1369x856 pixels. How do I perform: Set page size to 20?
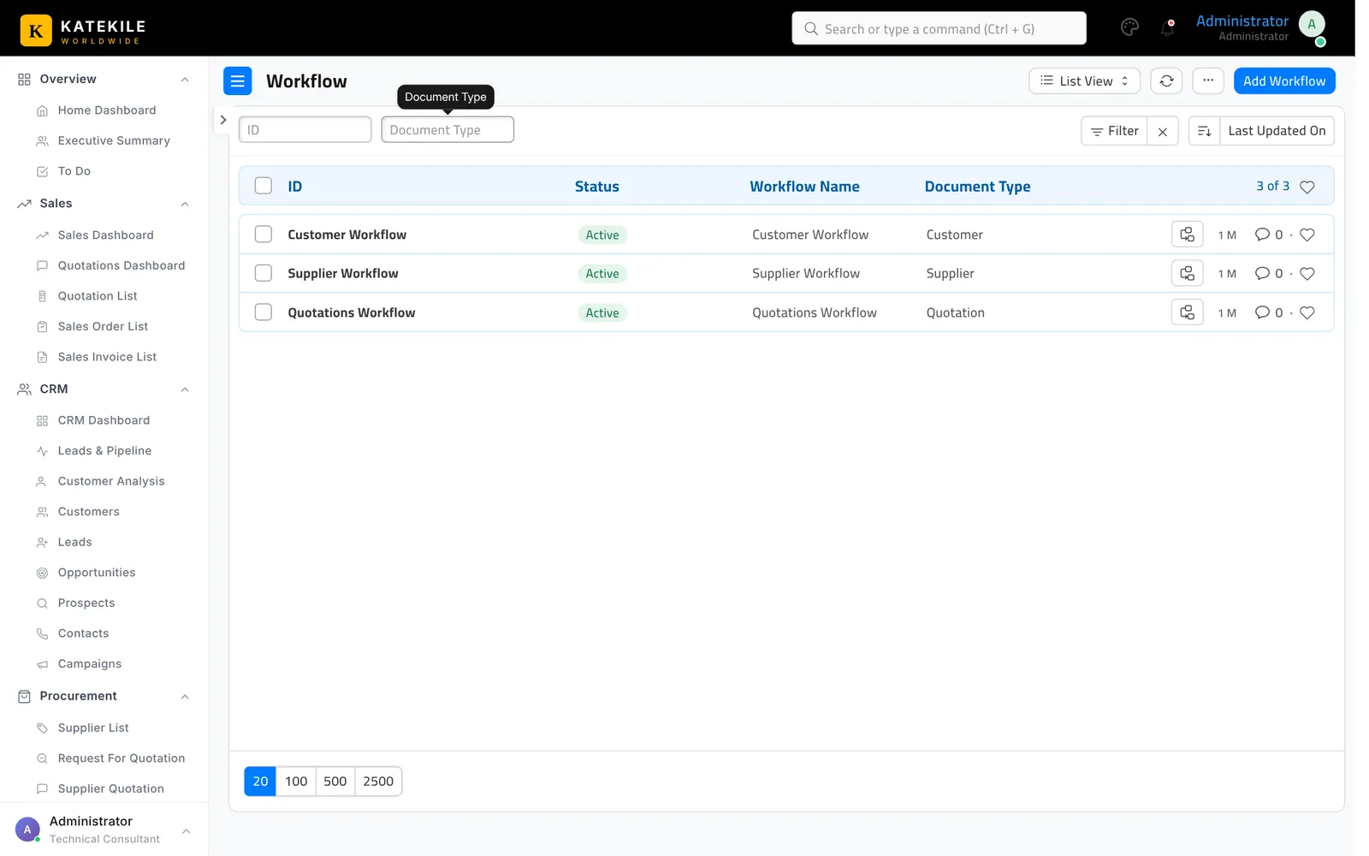click(260, 782)
